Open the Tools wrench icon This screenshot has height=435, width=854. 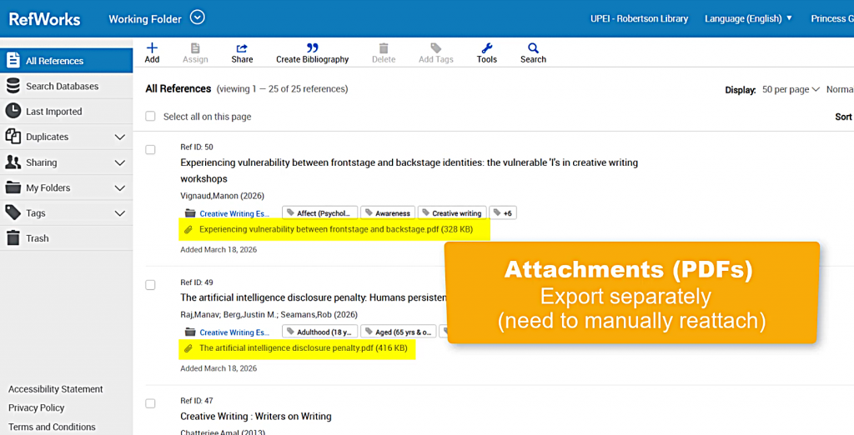487,49
